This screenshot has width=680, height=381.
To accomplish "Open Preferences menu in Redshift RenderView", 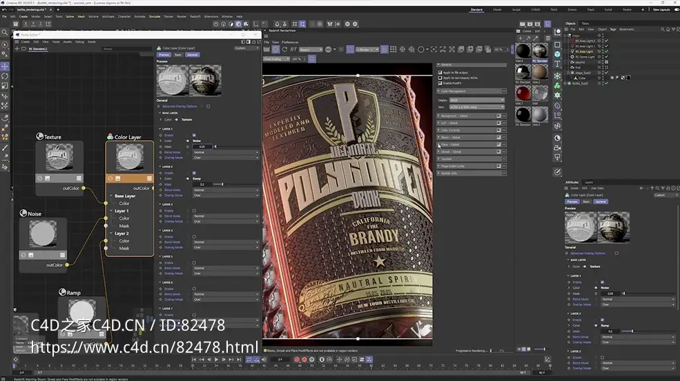I will 290,42.
